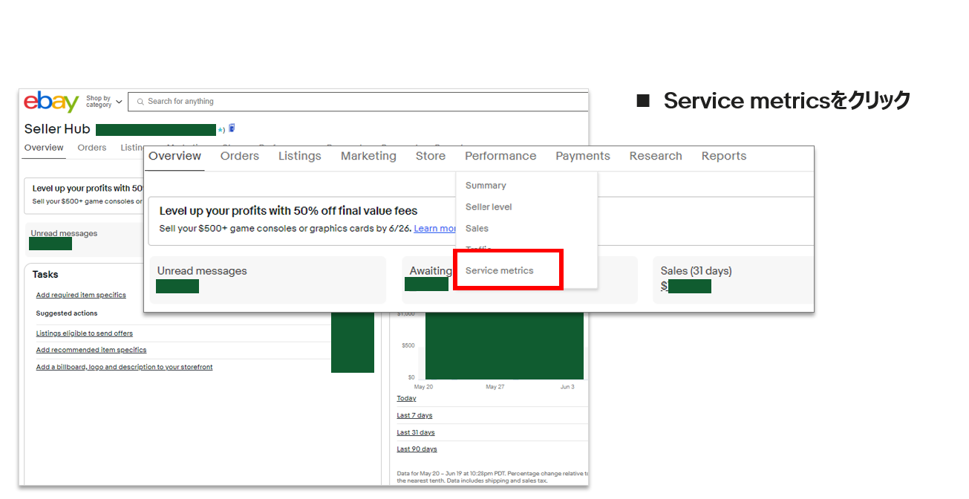Open Listings eligible to send offers link
The width and height of the screenshot is (969, 499).
click(85, 333)
